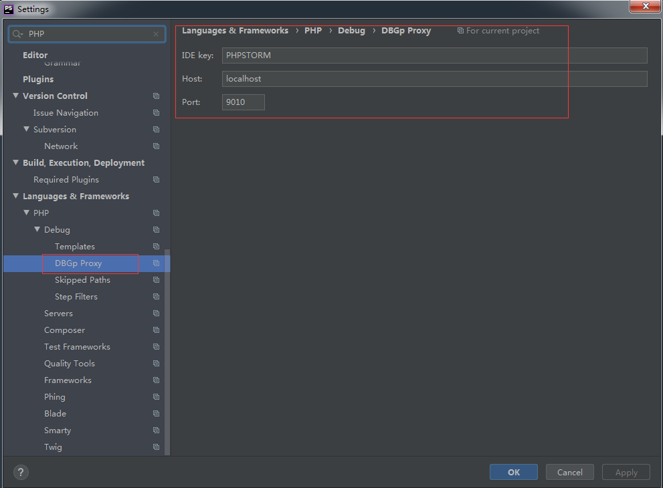
Task: Click project-level icon beside Skipped Paths
Action: 156,279
